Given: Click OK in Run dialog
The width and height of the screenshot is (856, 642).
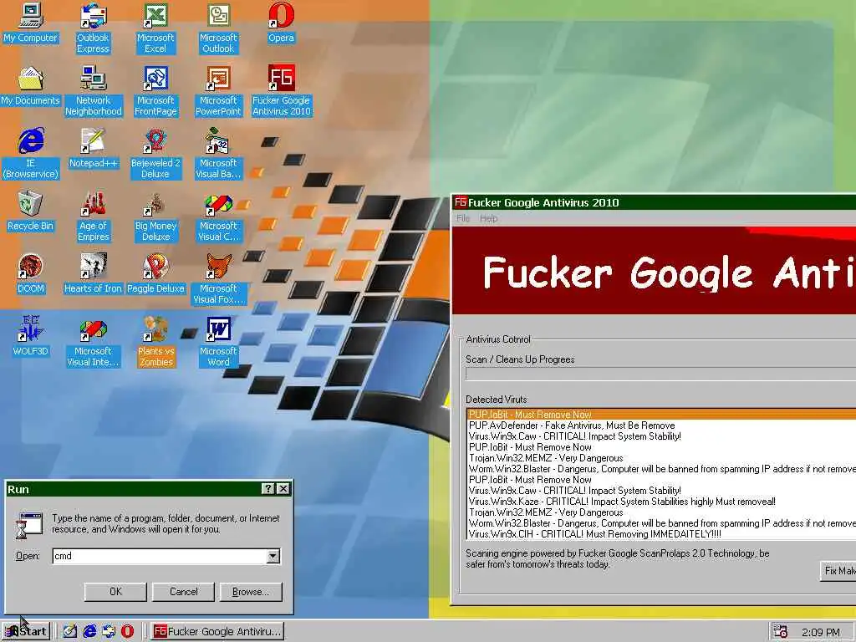Looking at the screenshot, I should [x=115, y=592].
